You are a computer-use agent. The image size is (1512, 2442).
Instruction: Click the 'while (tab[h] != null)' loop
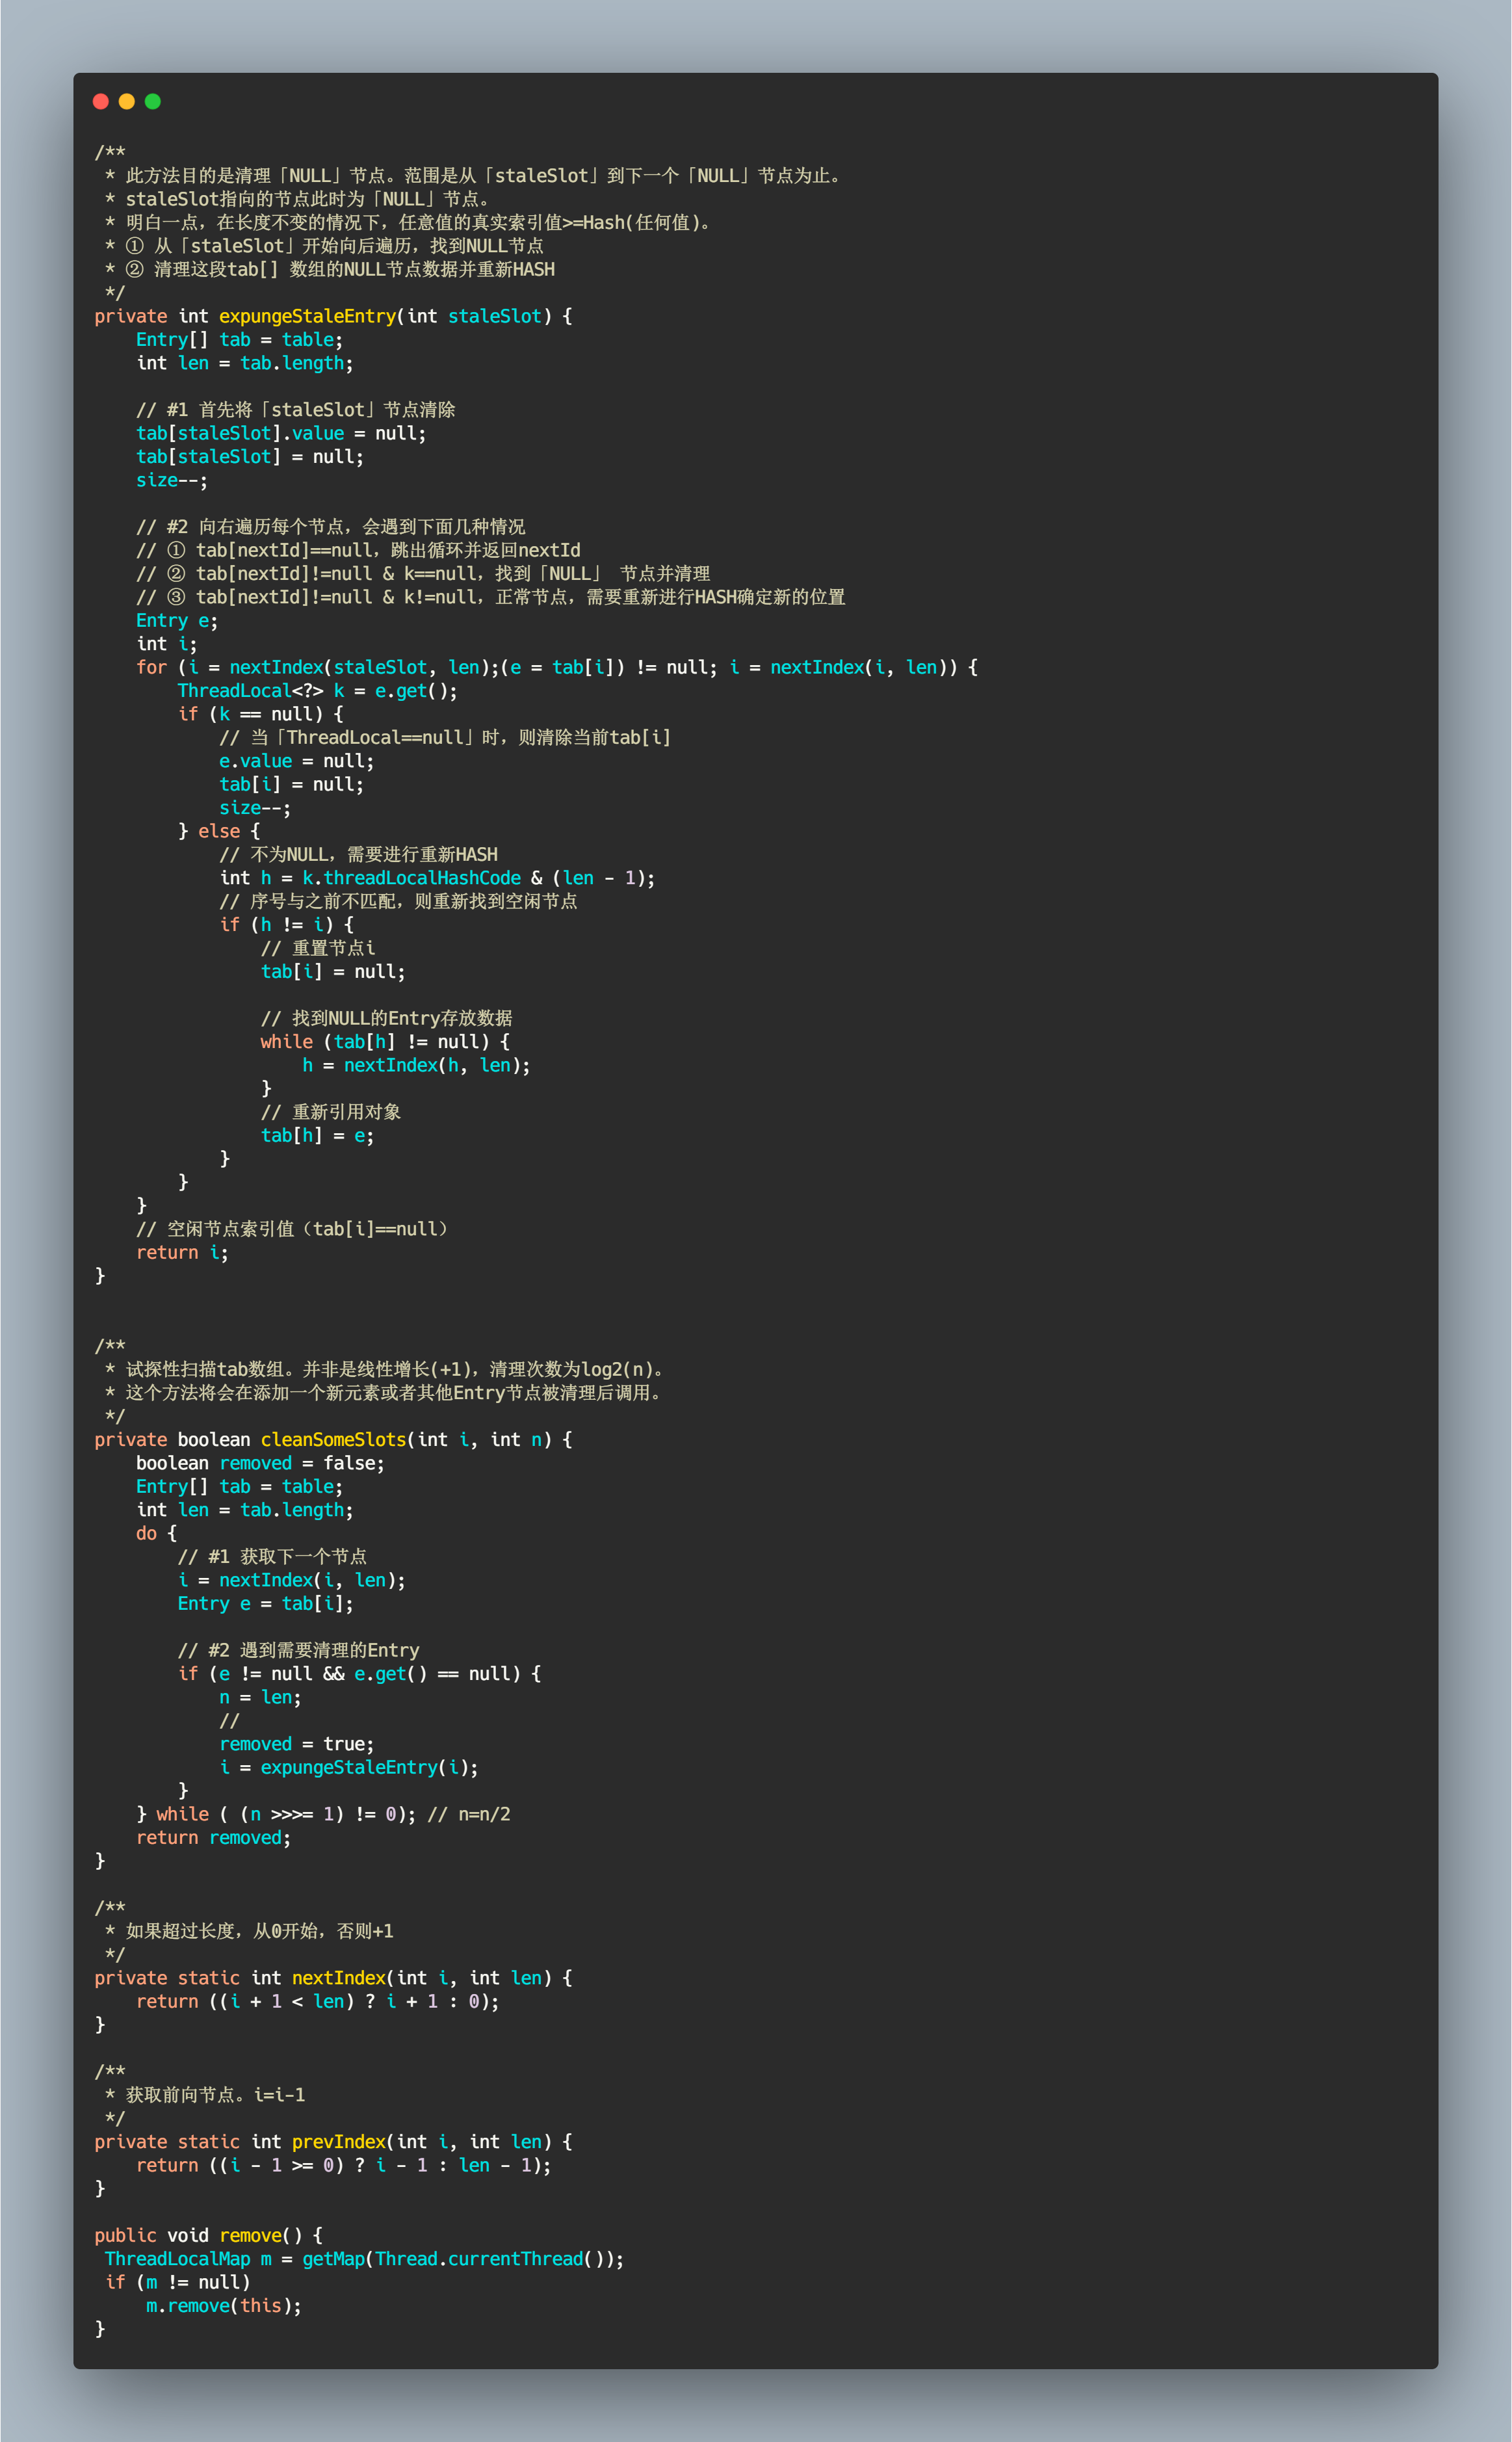[384, 1042]
